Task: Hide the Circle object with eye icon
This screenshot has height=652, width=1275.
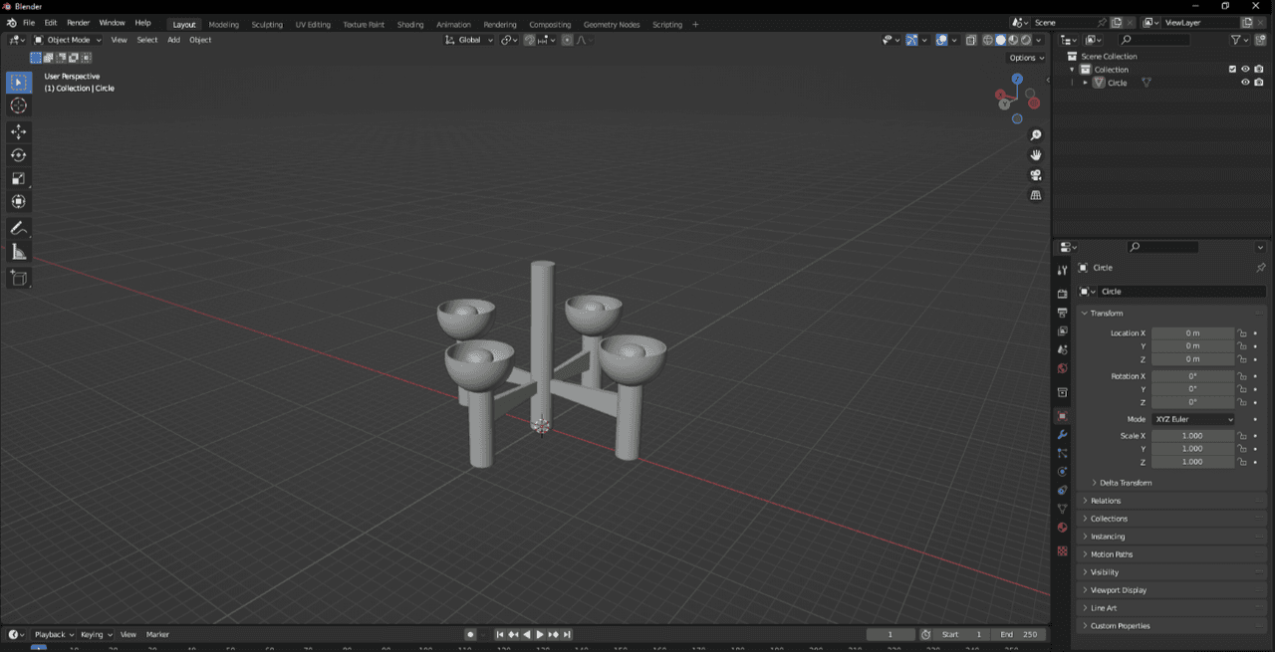Action: [x=1245, y=83]
